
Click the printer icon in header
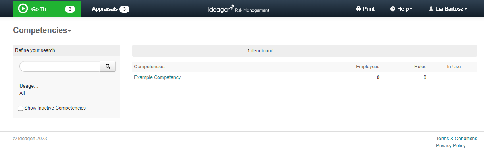[359, 9]
